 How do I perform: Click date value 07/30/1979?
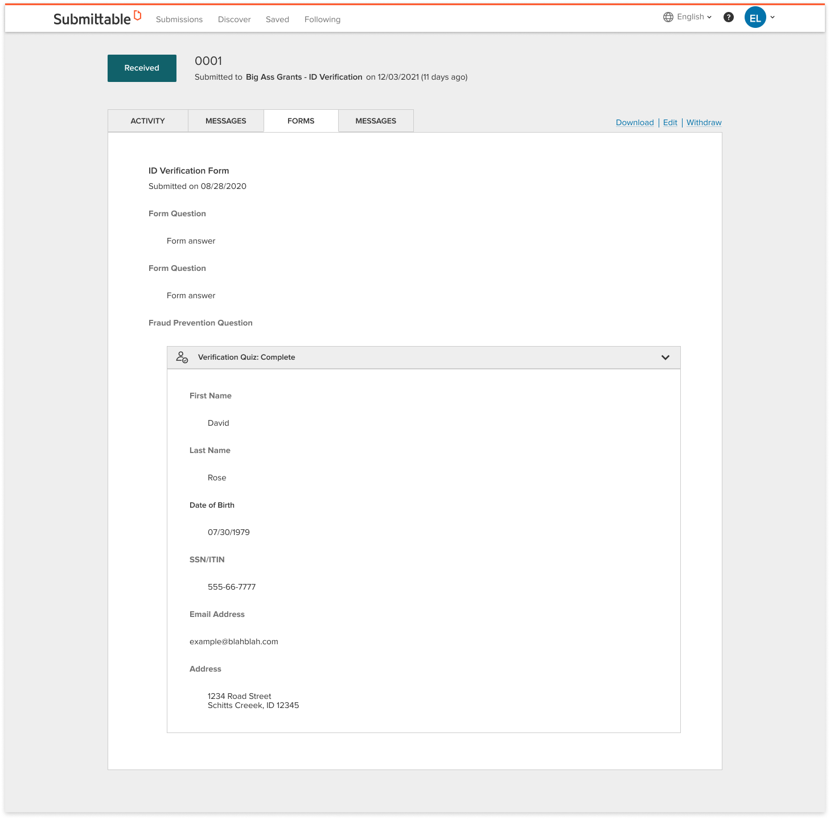(229, 532)
